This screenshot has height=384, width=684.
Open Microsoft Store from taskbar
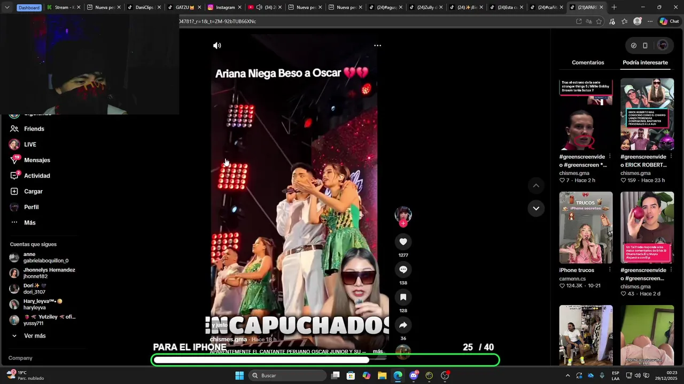[351, 375]
